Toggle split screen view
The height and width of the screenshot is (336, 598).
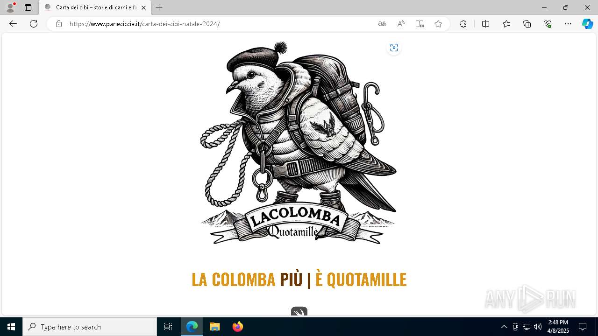pos(485,24)
